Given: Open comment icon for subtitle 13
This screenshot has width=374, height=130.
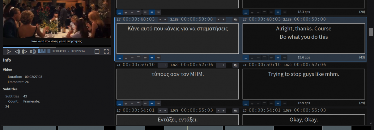Looking at the screenshot, I should coord(236,20).
